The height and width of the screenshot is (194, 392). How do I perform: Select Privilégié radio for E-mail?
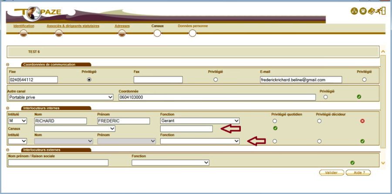pos(364,80)
